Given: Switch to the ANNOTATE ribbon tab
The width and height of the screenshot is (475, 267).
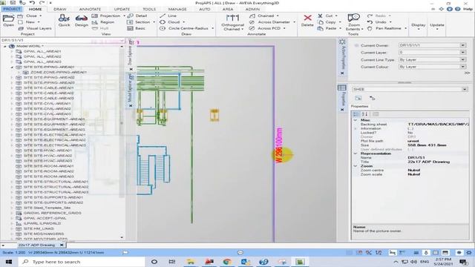Looking at the screenshot, I should (90, 9).
